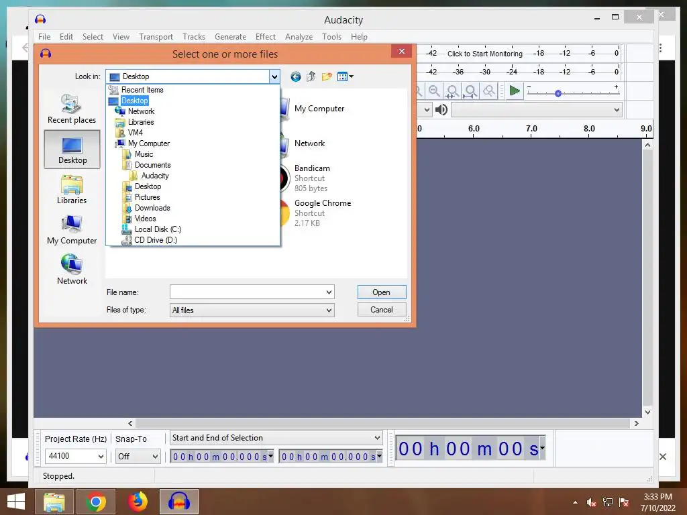Click the Fit Project to Width icon

click(x=470, y=91)
